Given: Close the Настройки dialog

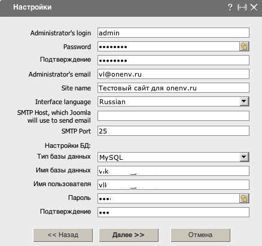Looking at the screenshot, I should tap(254, 8).
